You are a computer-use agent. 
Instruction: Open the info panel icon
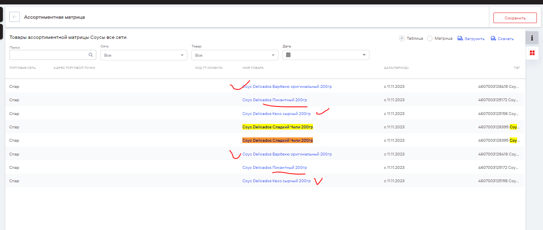click(532, 38)
